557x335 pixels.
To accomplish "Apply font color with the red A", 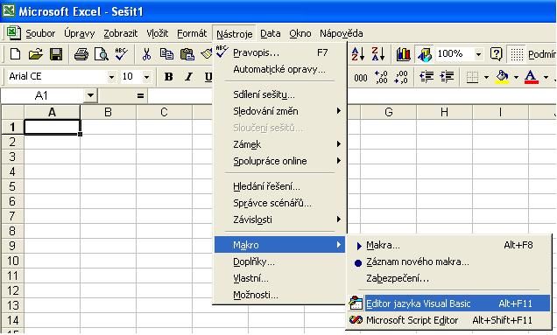I will (x=531, y=77).
